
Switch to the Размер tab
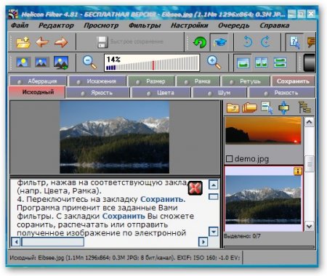[151, 81]
